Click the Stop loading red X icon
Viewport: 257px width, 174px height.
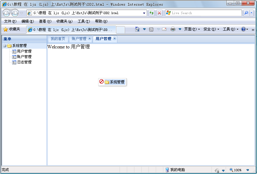coord(159,13)
